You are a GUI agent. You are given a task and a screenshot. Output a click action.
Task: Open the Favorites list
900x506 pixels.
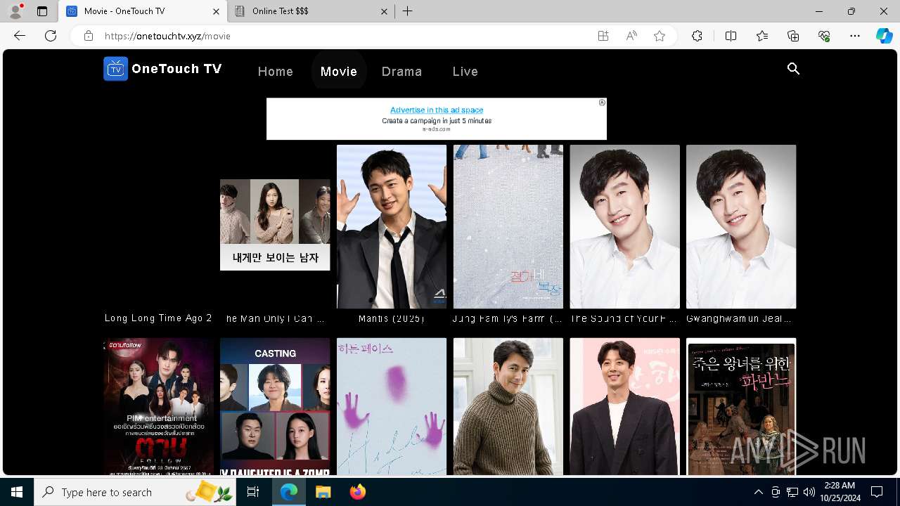coord(762,36)
